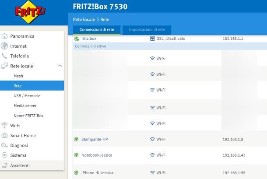Open the Mesh submenu item
The width and height of the screenshot is (267, 179).
pos(32,76)
